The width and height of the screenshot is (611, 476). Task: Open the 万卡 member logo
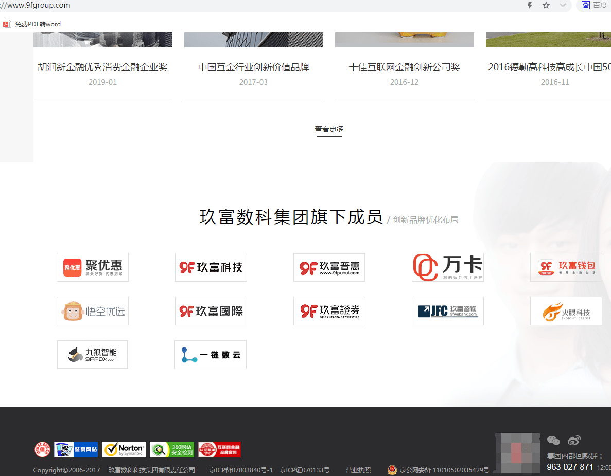[x=448, y=267]
